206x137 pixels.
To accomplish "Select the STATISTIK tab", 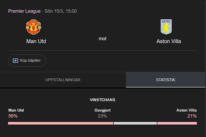I will (x=165, y=80).
